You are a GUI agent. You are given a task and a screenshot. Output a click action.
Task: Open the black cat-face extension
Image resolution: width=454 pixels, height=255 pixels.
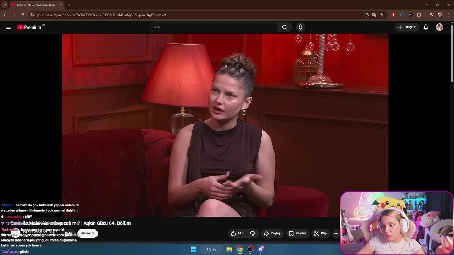pos(410,15)
